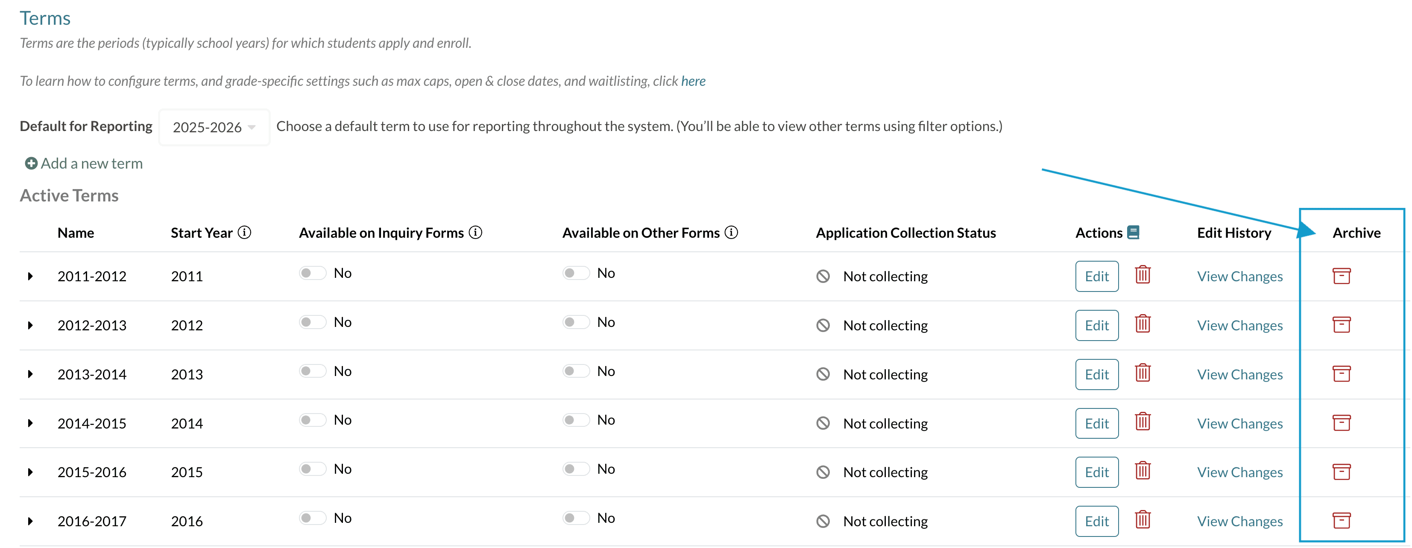
Task: Edit the 2013-2014 term
Action: coord(1096,374)
